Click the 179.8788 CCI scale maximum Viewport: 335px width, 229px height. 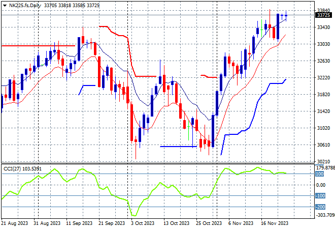click(x=325, y=168)
